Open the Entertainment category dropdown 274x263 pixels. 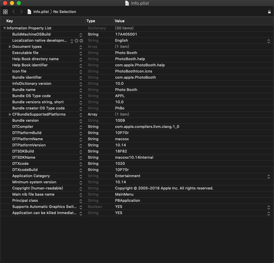(x=269, y=176)
